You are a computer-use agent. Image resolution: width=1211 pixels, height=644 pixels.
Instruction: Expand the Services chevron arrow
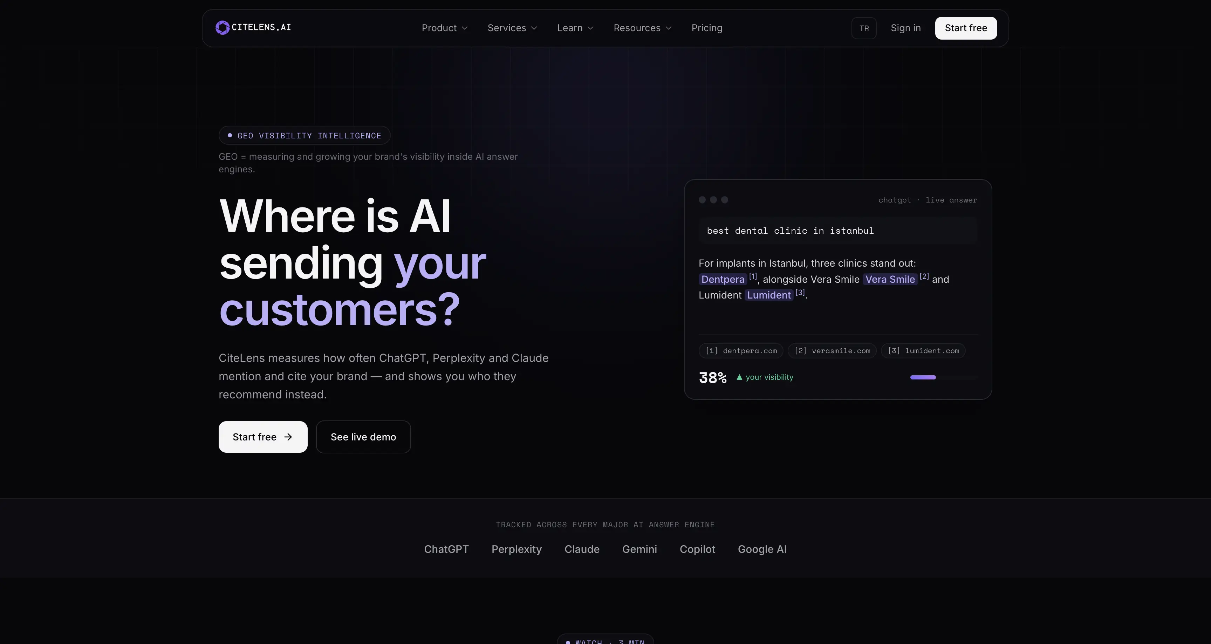pyautogui.click(x=534, y=28)
